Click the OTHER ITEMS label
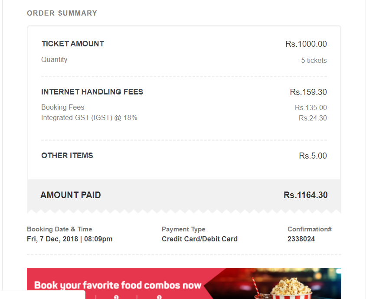 (x=67, y=156)
